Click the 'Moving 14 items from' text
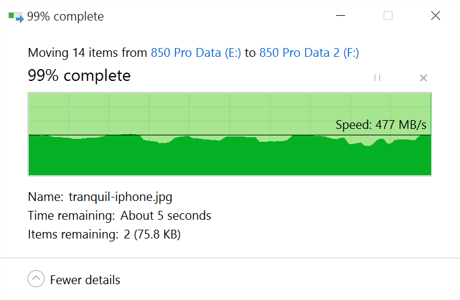 pyautogui.click(x=87, y=53)
